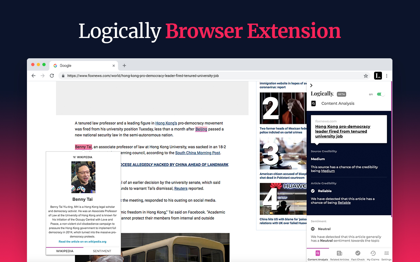Reload the page with the refresh icon

[x=52, y=76]
